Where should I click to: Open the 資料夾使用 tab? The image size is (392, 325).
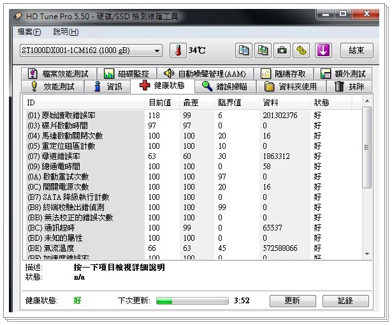291,87
